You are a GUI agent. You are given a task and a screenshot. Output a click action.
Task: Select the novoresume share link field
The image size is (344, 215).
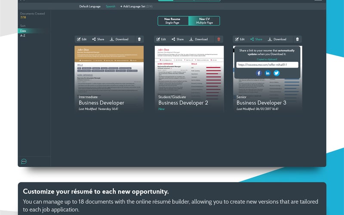[x=267, y=65]
